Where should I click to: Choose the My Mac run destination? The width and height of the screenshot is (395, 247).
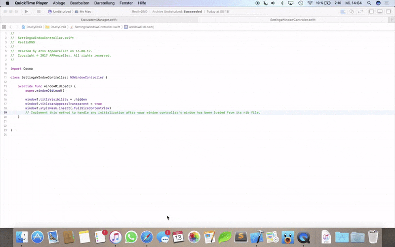tap(84, 11)
